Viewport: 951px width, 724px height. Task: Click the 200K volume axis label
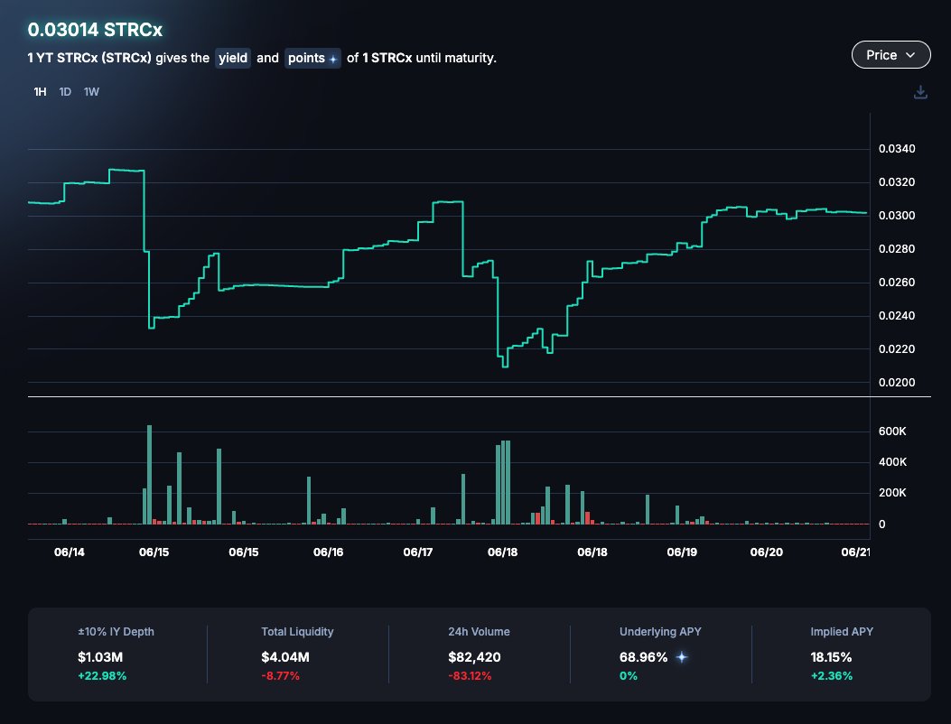click(x=892, y=493)
